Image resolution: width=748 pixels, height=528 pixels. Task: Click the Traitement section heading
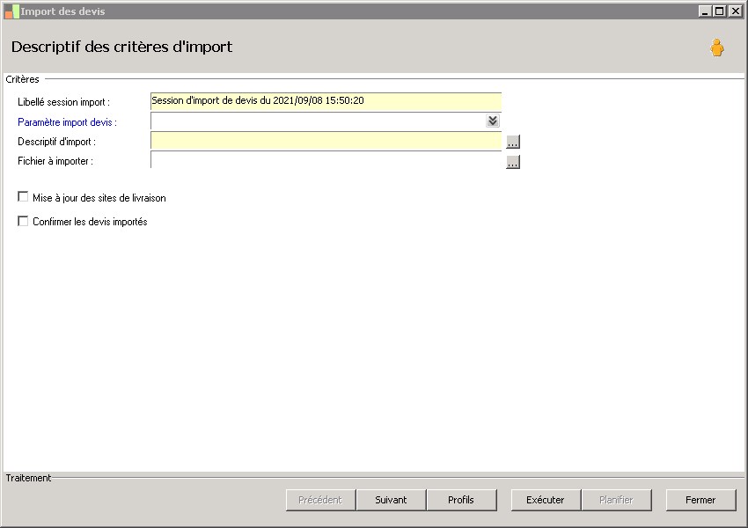[29, 478]
